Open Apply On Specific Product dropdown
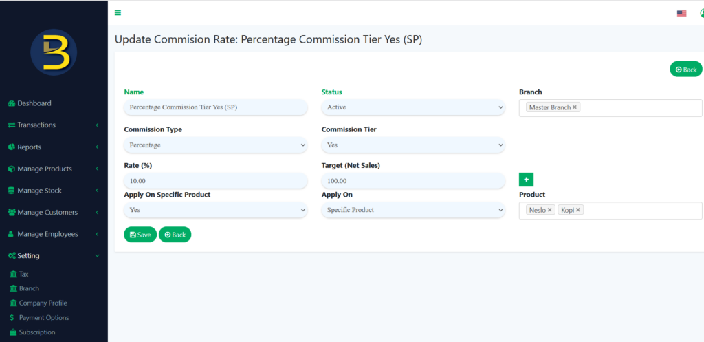The height and width of the screenshot is (342, 704). click(215, 210)
